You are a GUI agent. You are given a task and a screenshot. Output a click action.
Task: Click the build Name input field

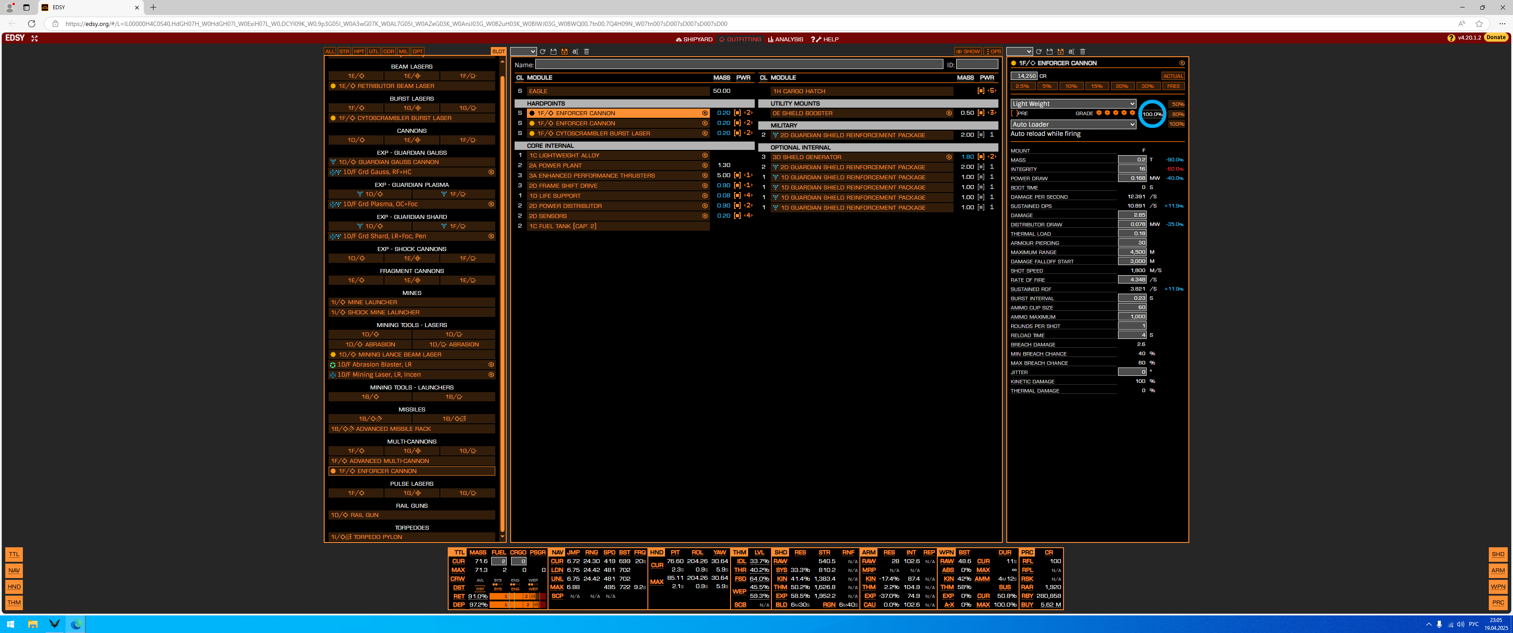point(738,65)
